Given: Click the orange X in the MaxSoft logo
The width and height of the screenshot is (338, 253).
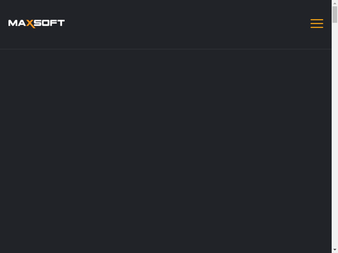Looking at the screenshot, I should coord(30,24).
